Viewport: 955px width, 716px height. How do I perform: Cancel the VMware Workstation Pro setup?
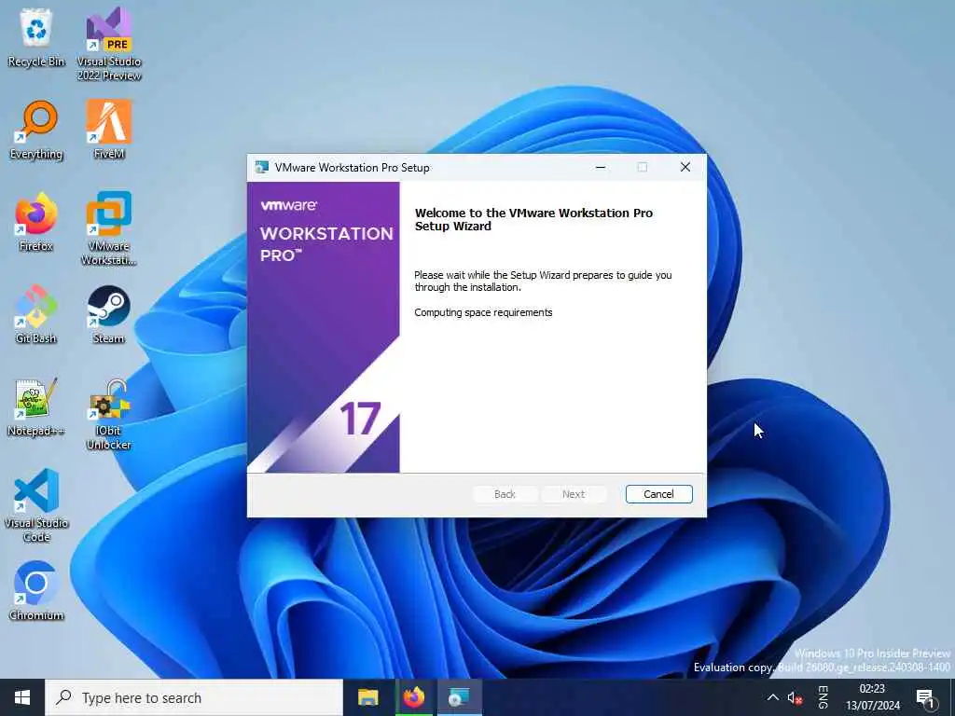tap(659, 494)
